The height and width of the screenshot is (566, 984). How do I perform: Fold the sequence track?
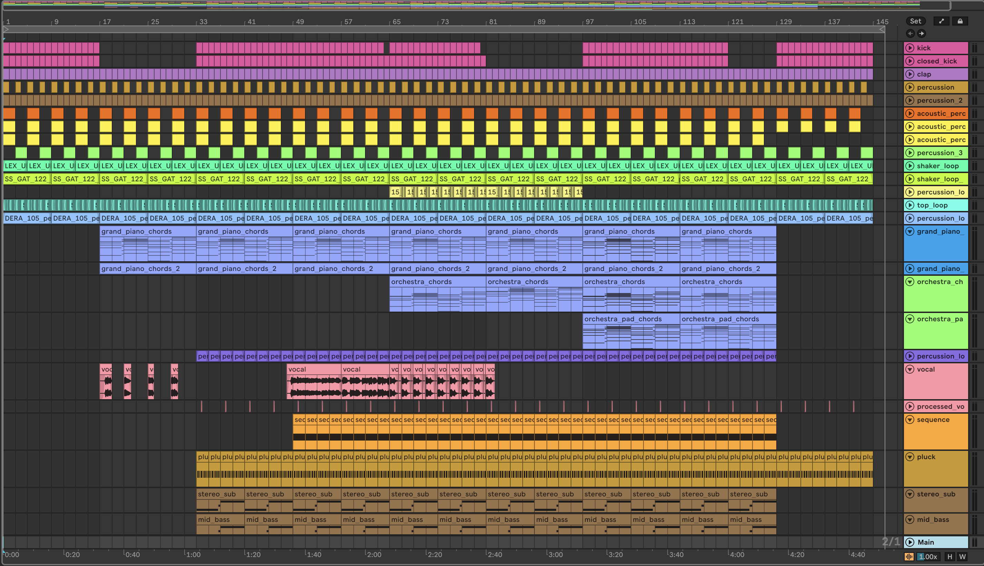point(910,420)
